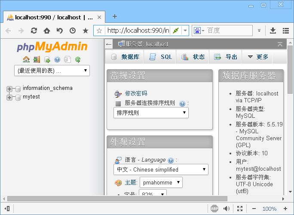The height and width of the screenshot is (215, 294).
Task: Click the horizontal scrollbar thumb
Action: pyautogui.click(x=117, y=199)
